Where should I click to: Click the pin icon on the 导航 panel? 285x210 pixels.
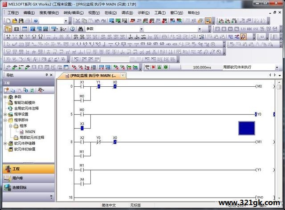point(47,75)
